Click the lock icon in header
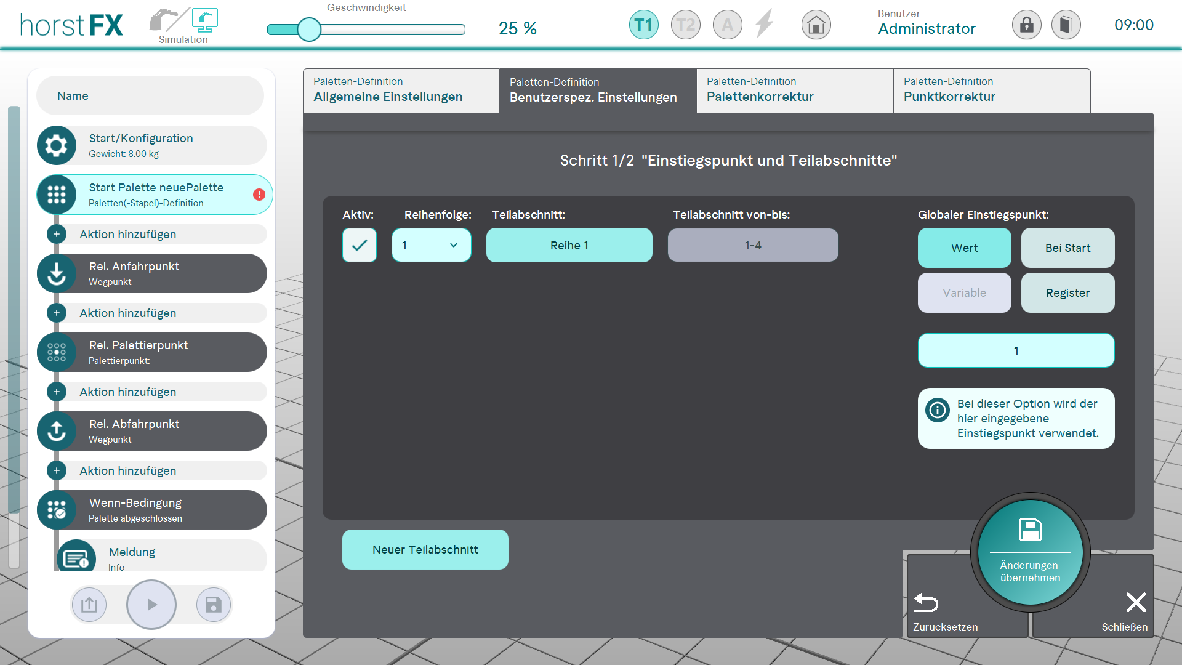 (1026, 25)
